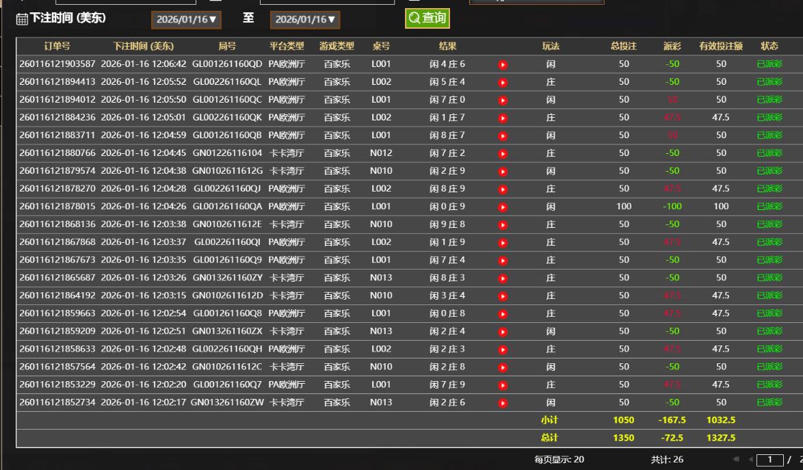Play replay for order 260116121894413
The height and width of the screenshot is (470, 803).
(x=503, y=83)
